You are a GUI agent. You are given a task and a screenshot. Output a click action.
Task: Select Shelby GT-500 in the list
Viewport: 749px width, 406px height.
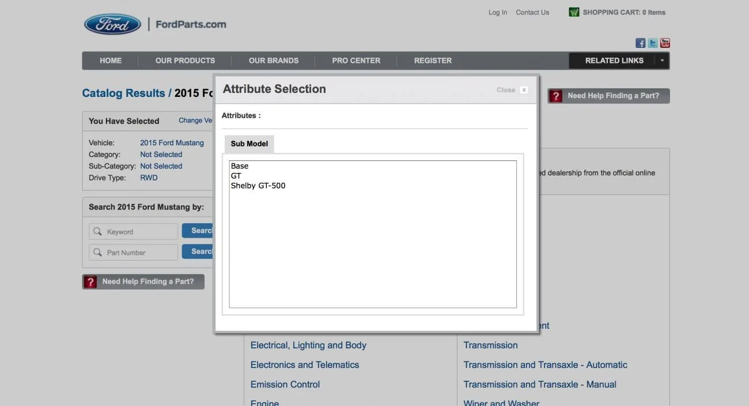click(x=258, y=186)
